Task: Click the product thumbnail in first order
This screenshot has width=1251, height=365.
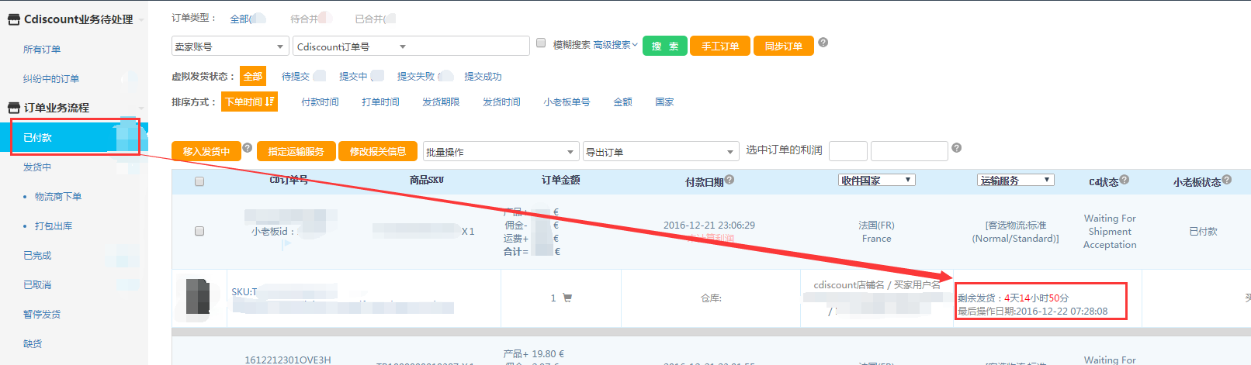Action: [198, 298]
